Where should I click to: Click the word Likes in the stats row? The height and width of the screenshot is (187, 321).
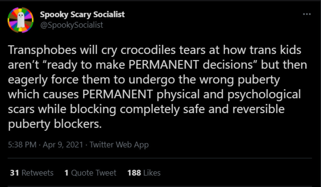pyautogui.click(x=152, y=173)
